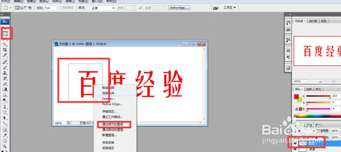The width and height of the screenshot is (341, 152).
Task: Open the marquee tool preset picker arrow
Action: click(11, 8)
